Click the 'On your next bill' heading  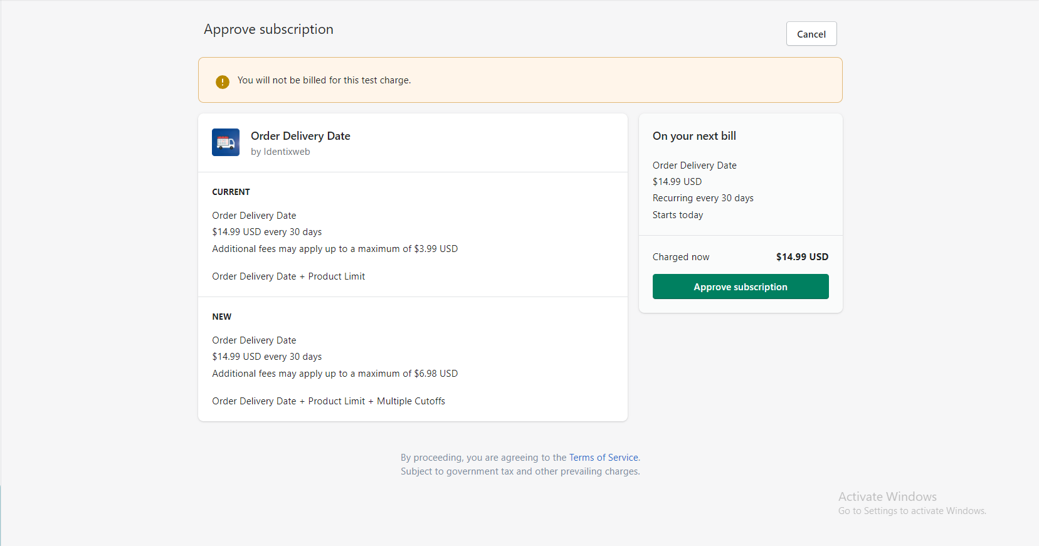(x=694, y=136)
